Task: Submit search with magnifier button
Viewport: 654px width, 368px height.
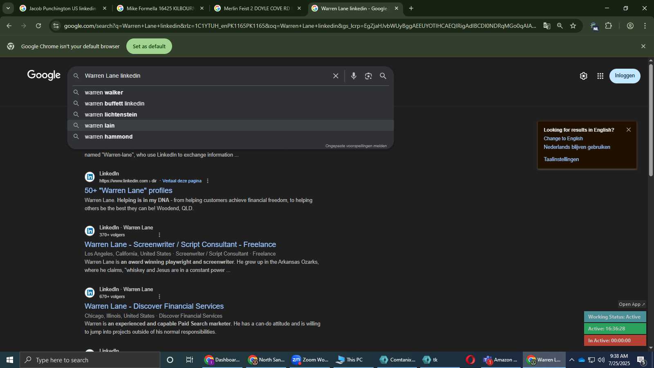Action: click(383, 76)
